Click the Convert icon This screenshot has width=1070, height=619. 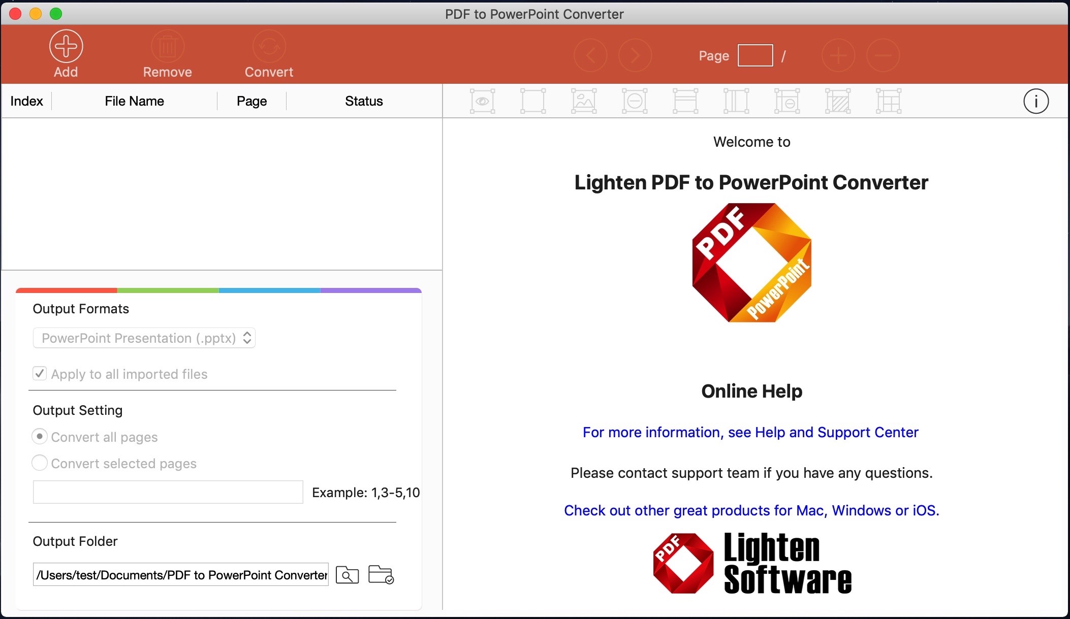(x=269, y=46)
